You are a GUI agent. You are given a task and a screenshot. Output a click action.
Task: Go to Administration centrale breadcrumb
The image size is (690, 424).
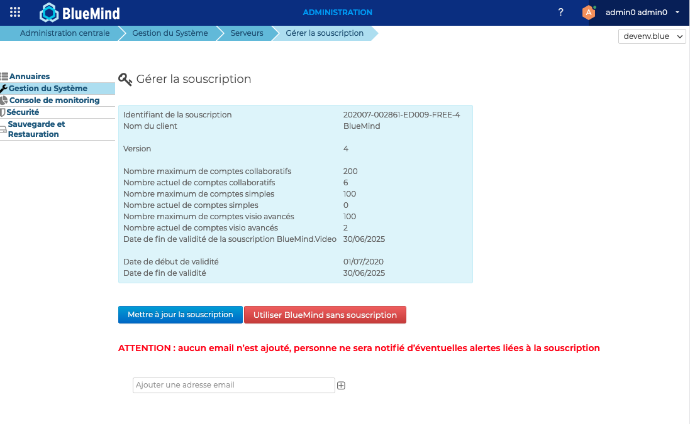pyautogui.click(x=65, y=33)
